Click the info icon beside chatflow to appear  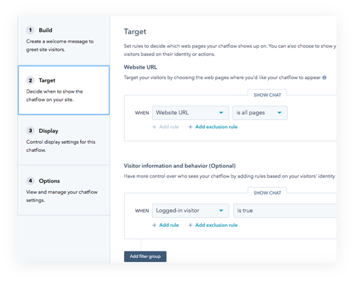(324, 78)
